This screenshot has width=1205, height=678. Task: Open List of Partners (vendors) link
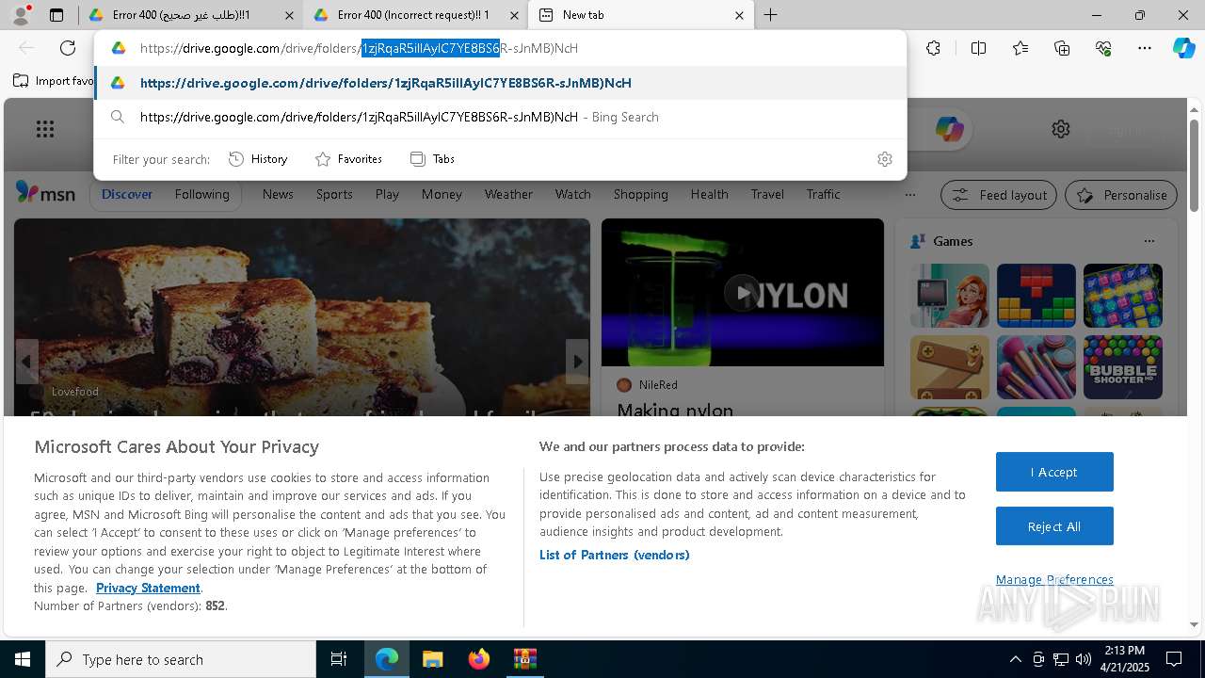tap(614, 555)
